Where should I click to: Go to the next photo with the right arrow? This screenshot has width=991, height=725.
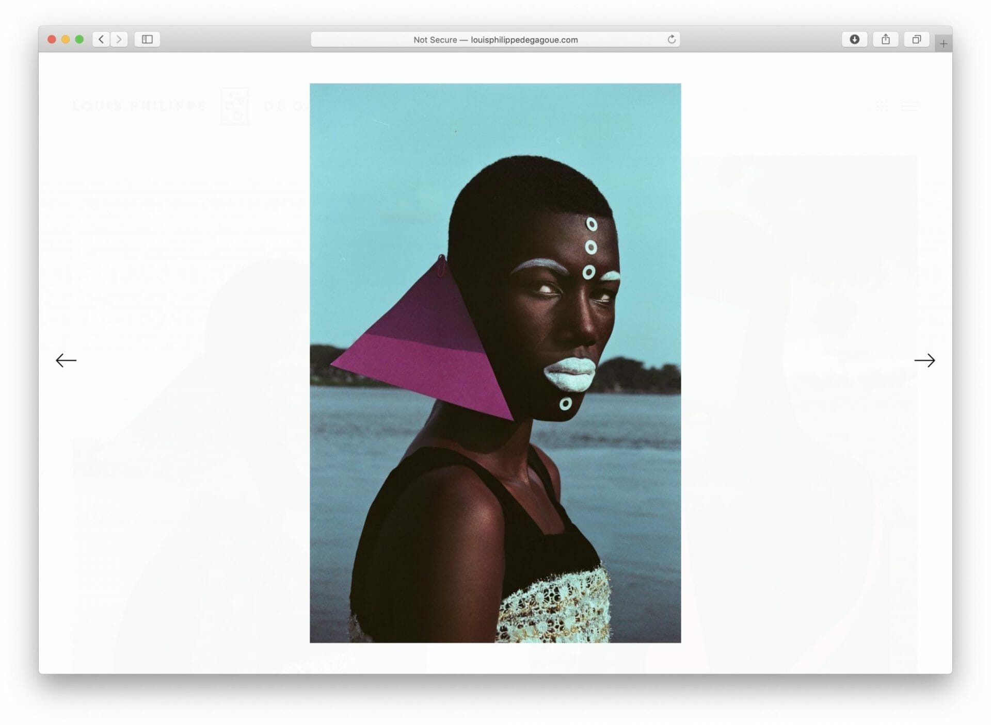coord(924,360)
